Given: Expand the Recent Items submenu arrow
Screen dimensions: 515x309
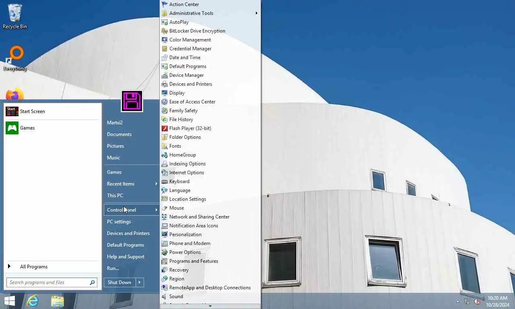Looking at the screenshot, I should pos(156,184).
